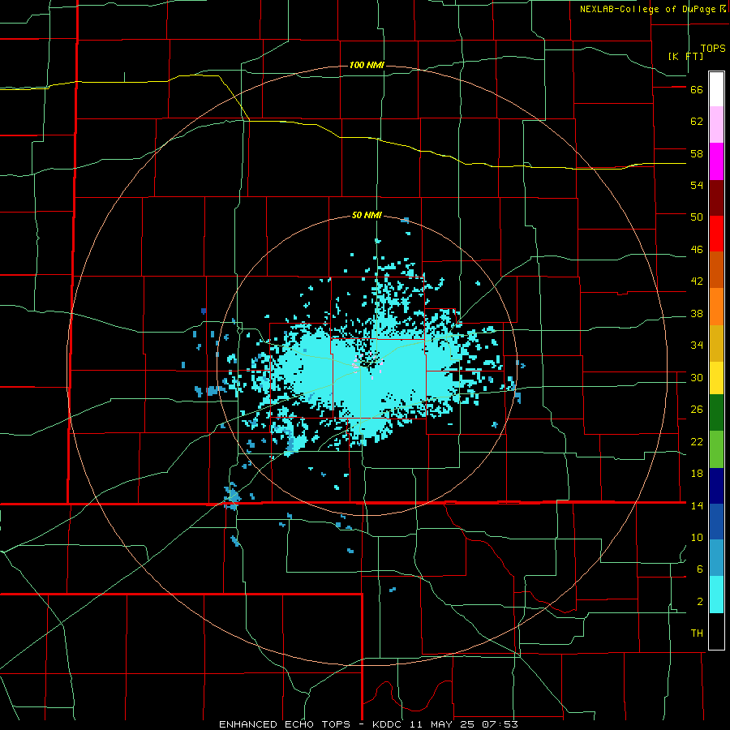Click the 46 legend value
730x730 pixels.
[697, 250]
